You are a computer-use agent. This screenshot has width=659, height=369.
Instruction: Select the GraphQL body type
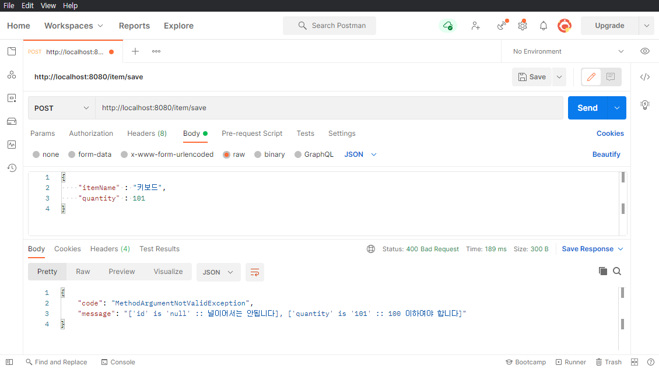coord(314,154)
